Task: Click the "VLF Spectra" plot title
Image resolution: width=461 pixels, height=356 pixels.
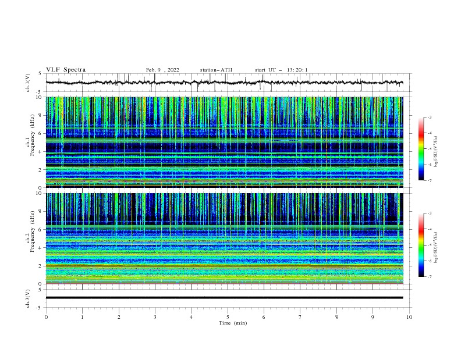Action: 66,70
